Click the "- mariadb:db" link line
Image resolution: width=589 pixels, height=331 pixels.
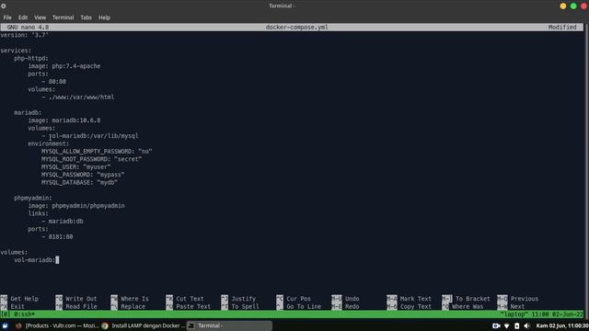click(x=63, y=221)
